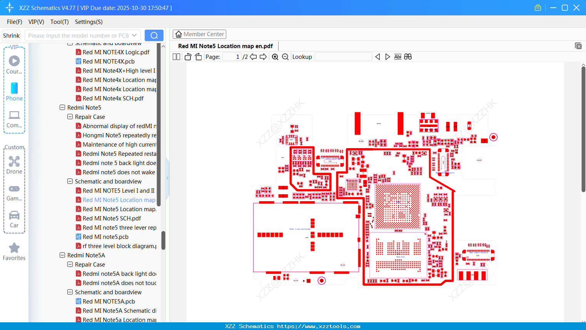Open the model number dropdown list

[x=134, y=35]
